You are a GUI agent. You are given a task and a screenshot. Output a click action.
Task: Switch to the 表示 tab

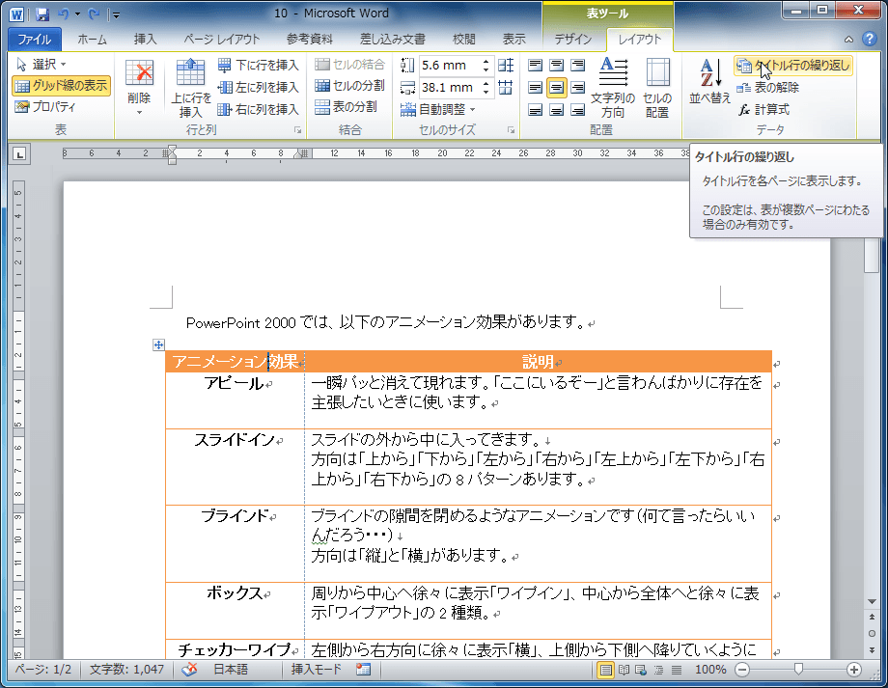(x=513, y=39)
